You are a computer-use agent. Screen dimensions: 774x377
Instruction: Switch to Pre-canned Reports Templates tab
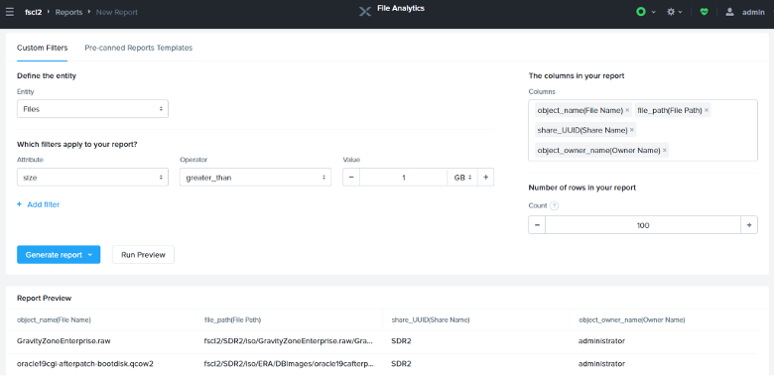pyautogui.click(x=139, y=48)
